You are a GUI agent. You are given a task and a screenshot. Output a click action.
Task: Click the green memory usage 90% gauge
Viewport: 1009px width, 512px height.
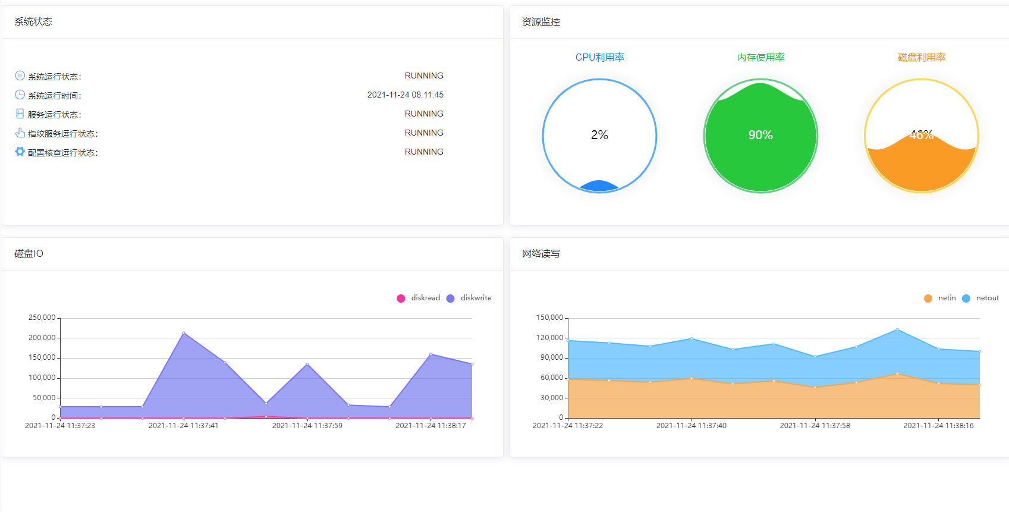760,136
